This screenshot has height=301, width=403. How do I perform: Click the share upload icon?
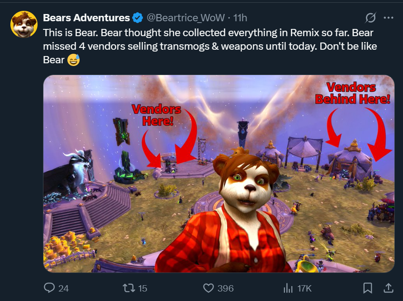[x=389, y=288]
